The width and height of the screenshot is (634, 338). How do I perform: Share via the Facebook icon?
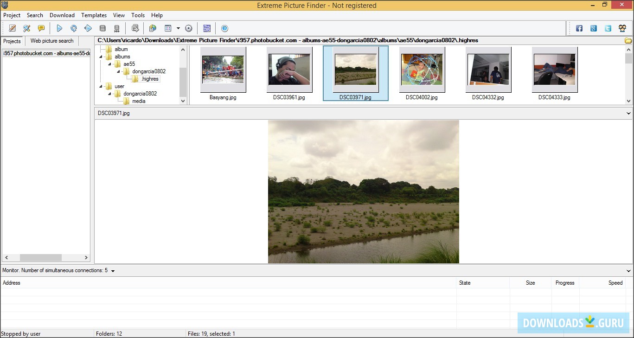point(579,28)
